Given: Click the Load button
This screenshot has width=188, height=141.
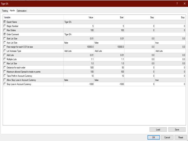Looking at the screenshot, I should click(x=158, y=130).
